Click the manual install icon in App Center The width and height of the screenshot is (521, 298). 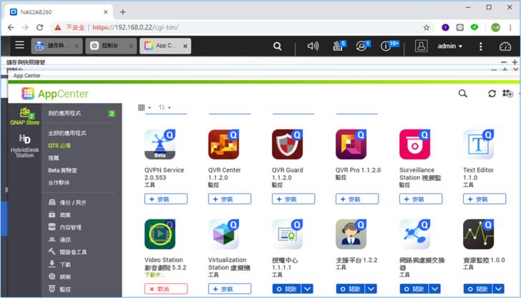[507, 94]
